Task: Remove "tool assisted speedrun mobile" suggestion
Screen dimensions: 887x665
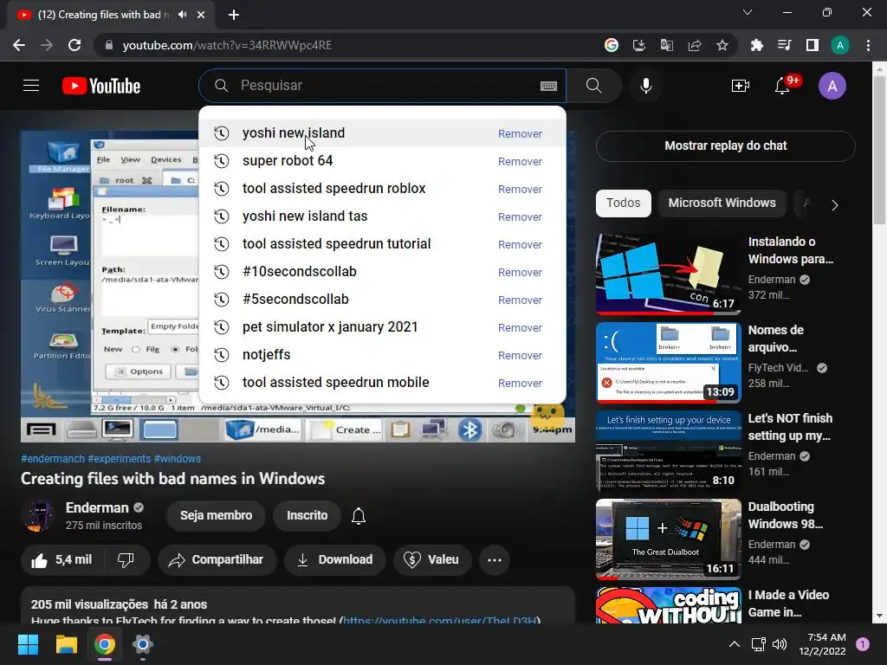Action: click(520, 384)
